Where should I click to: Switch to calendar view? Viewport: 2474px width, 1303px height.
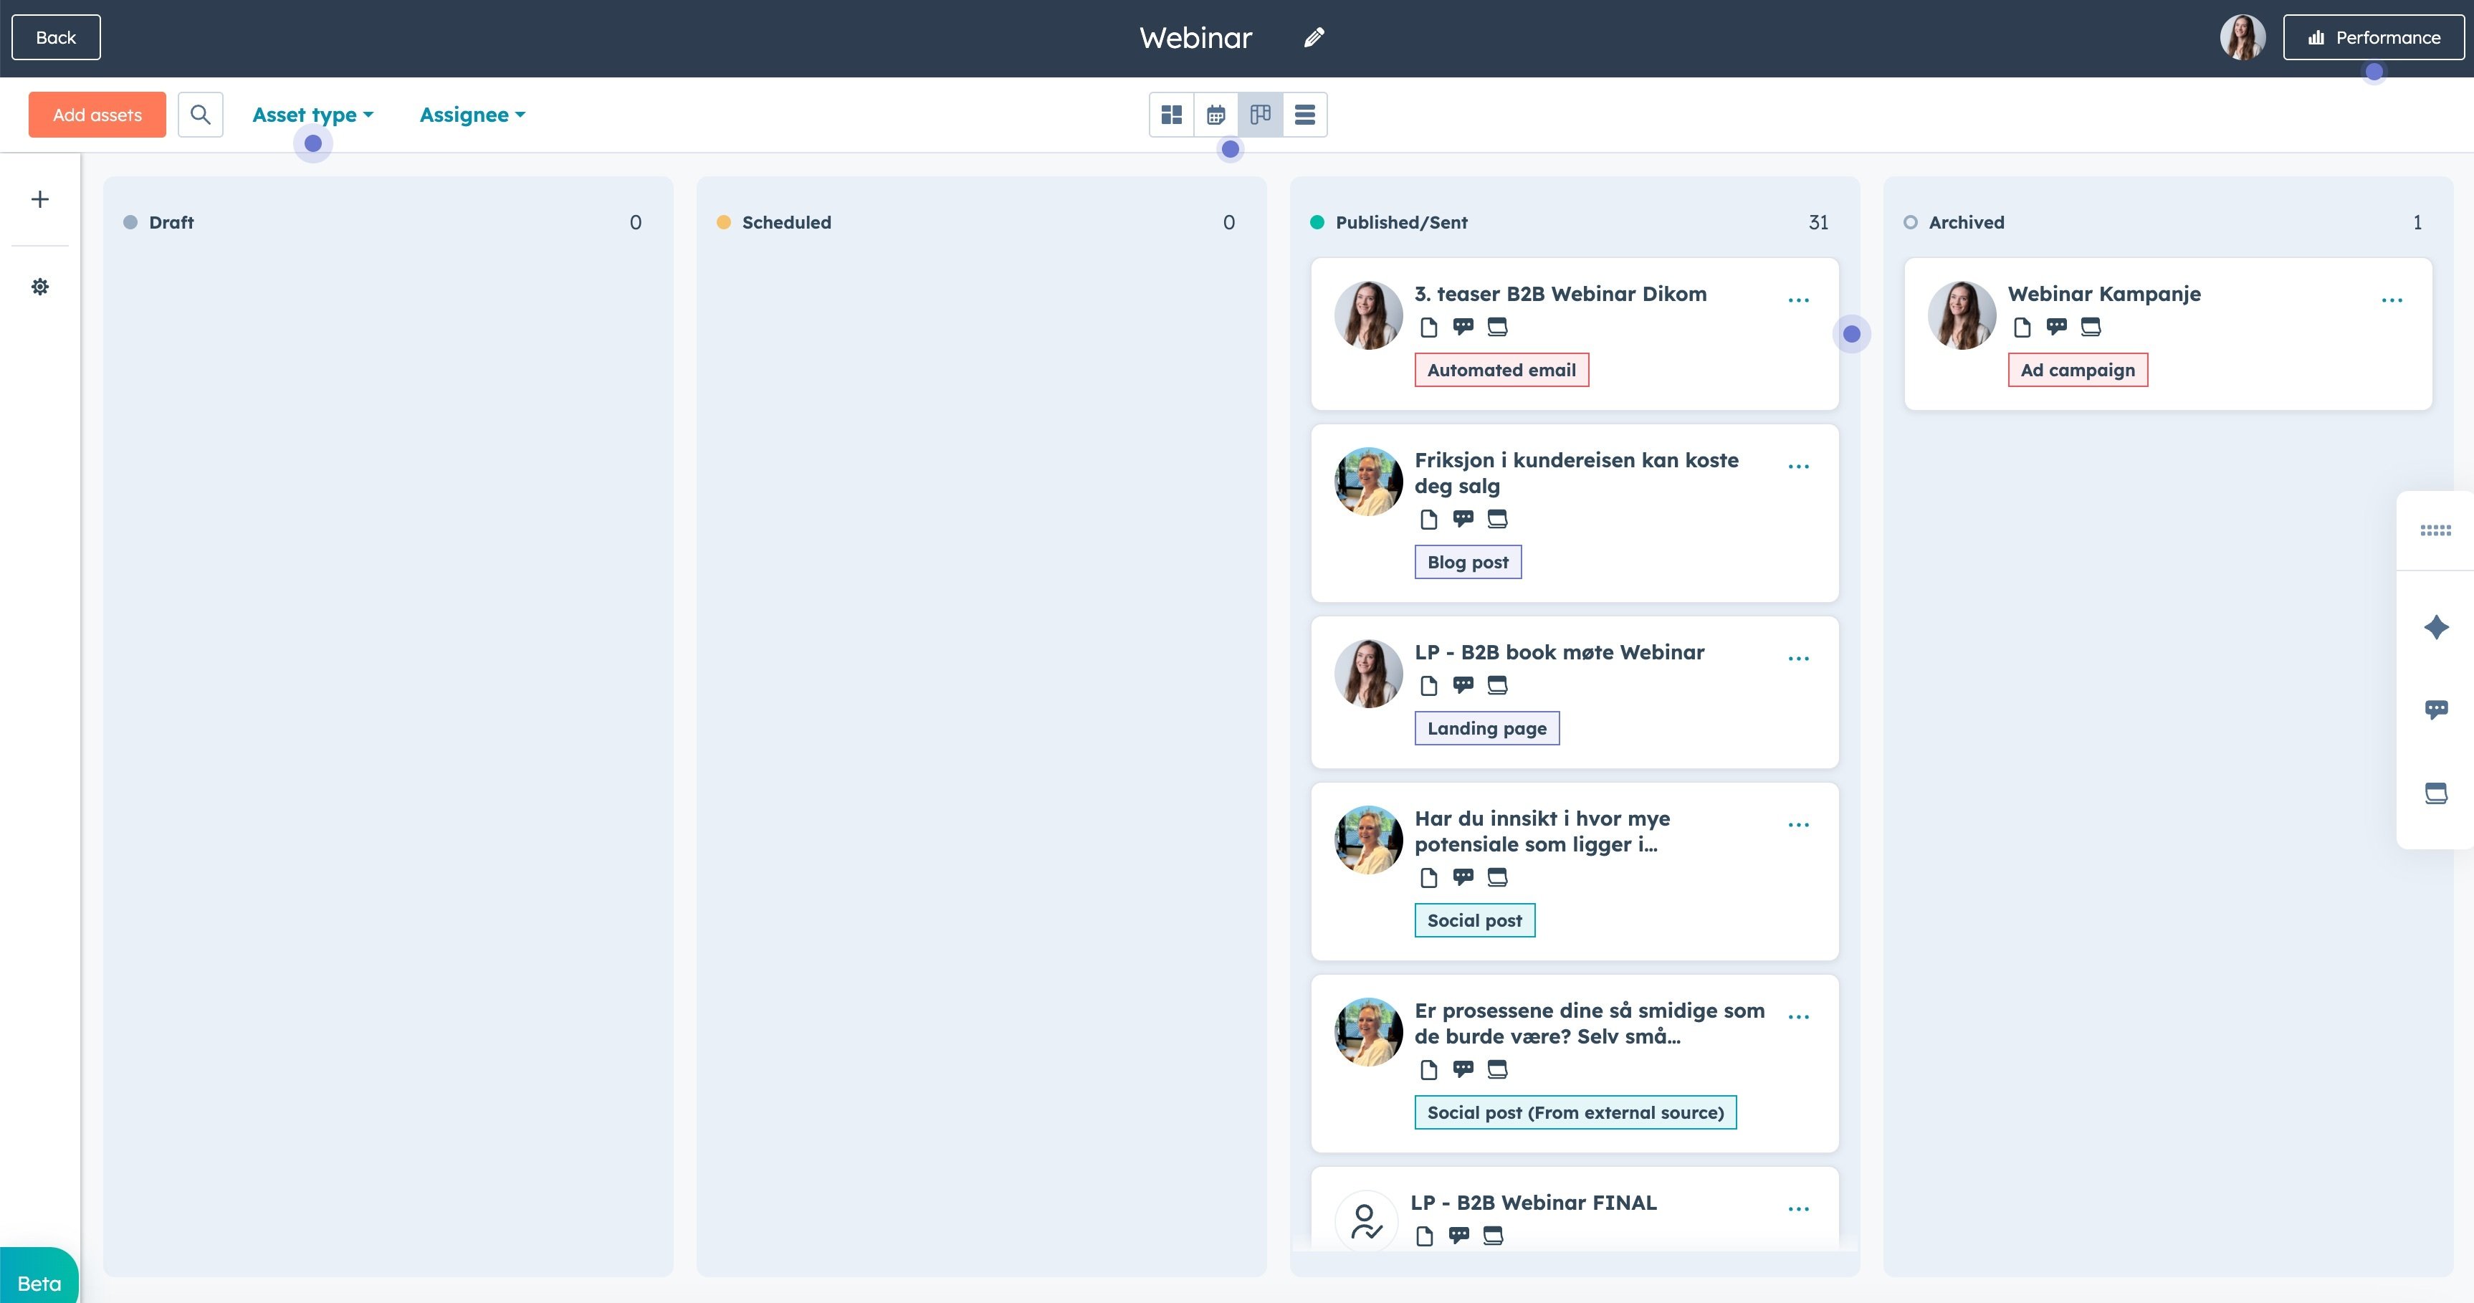coord(1216,114)
